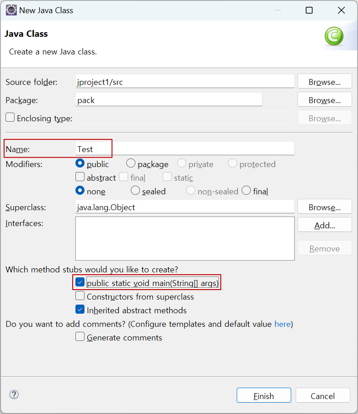The height and width of the screenshot is (414, 358).
Task: Click the help question mark icon
Action: coord(14,395)
